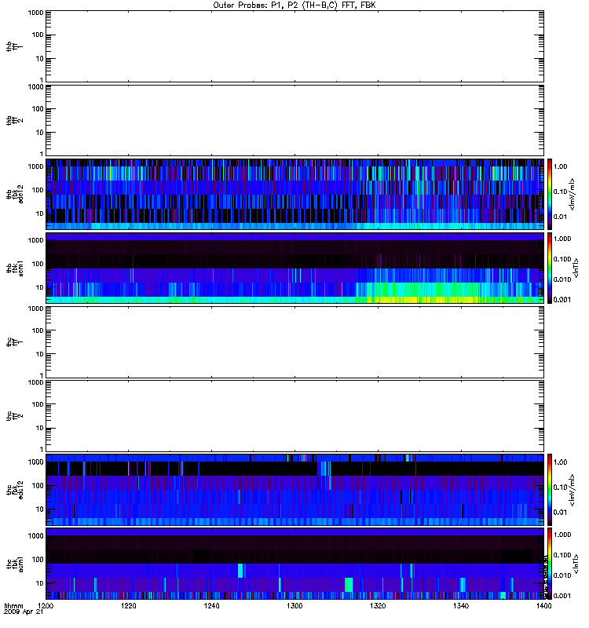Click the "thb fbk scm1" y-axis title
The image size is (589, 628).
pos(15,268)
